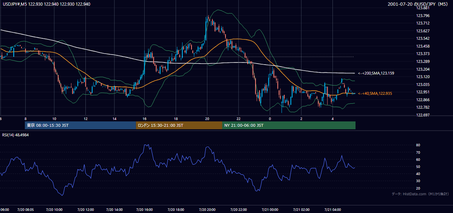Image resolution: width=453 pixels, height=213 pixels.
Task: Click price axis label 123.458
Action: click(423, 46)
